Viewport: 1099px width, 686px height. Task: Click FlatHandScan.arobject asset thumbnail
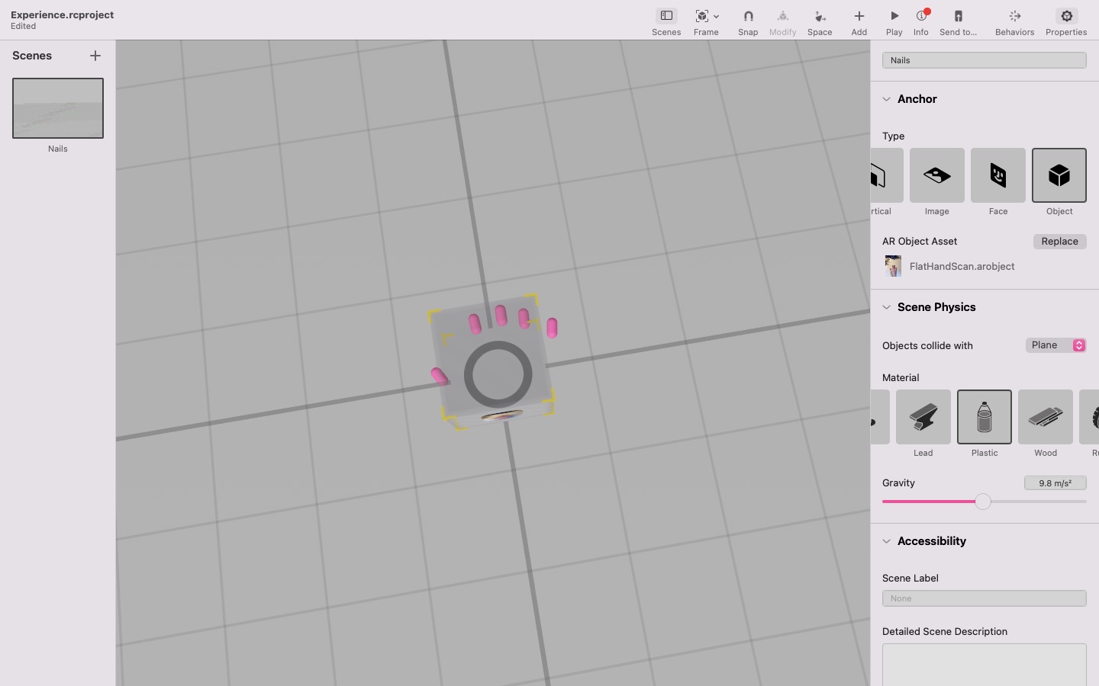point(893,266)
